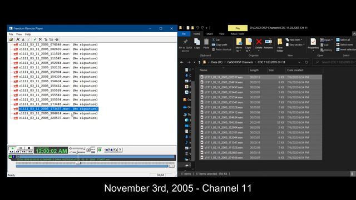Click Select none in Explorer ribbon

pyautogui.click(x=344, y=44)
